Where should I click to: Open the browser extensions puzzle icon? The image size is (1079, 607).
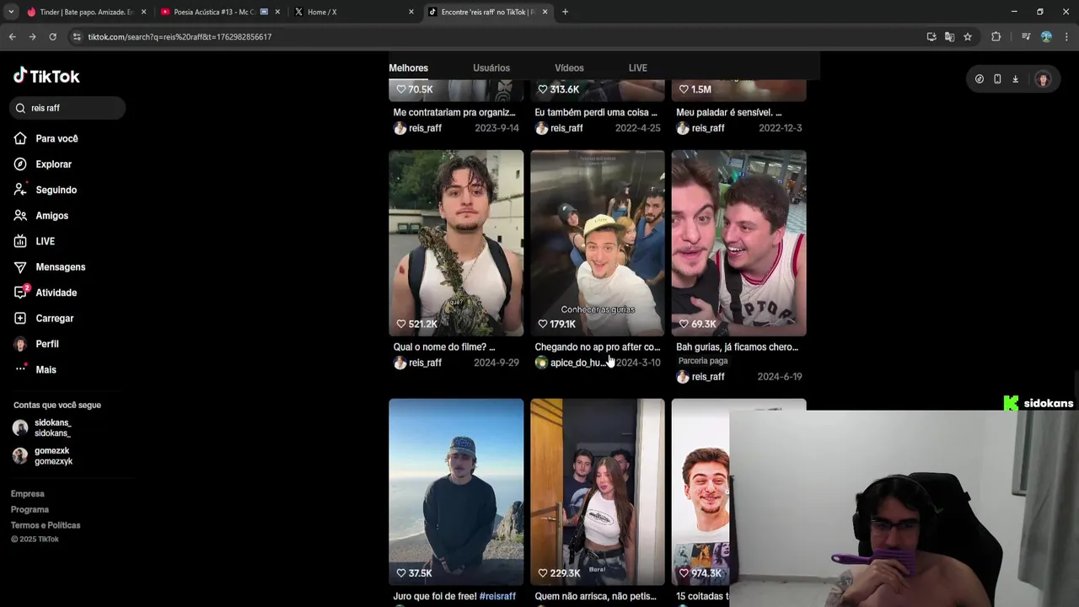[x=996, y=37]
